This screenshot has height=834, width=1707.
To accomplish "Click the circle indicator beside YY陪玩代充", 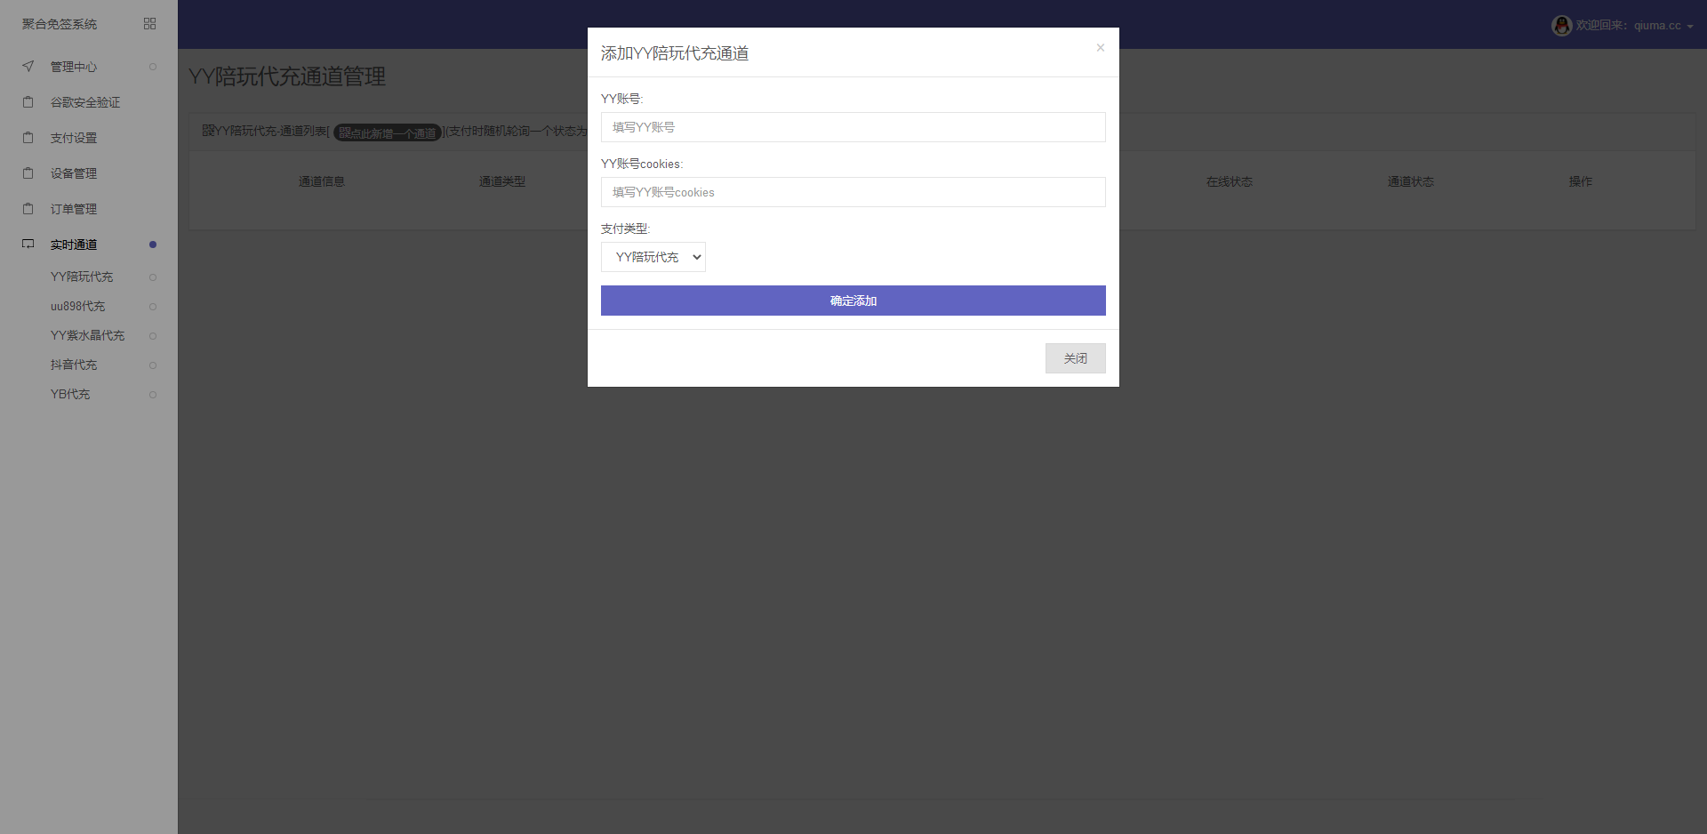I will (153, 277).
